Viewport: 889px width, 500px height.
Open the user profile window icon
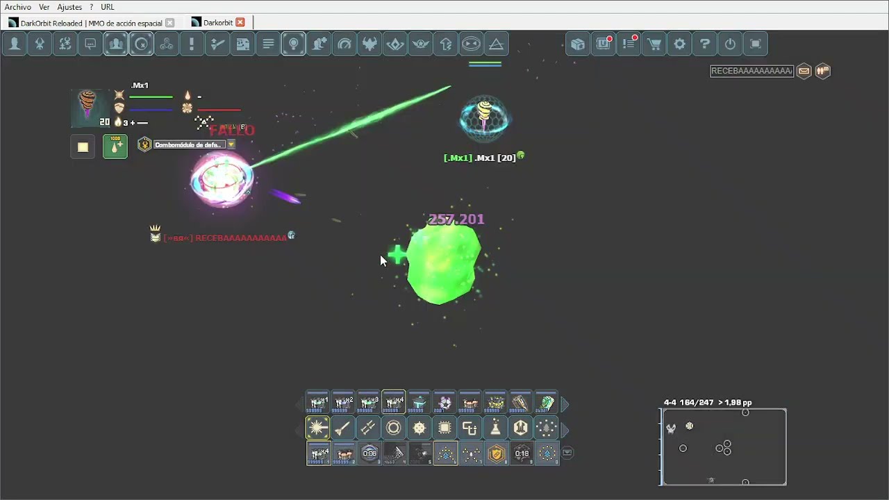[x=15, y=44]
